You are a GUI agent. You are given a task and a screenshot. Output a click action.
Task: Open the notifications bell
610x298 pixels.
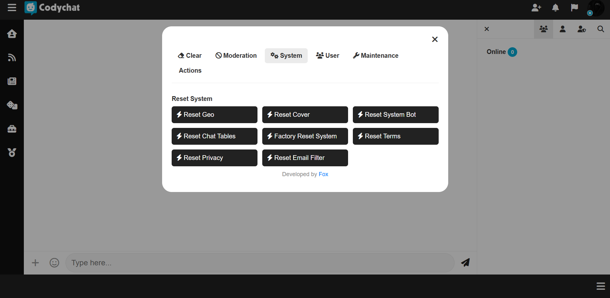tap(555, 8)
